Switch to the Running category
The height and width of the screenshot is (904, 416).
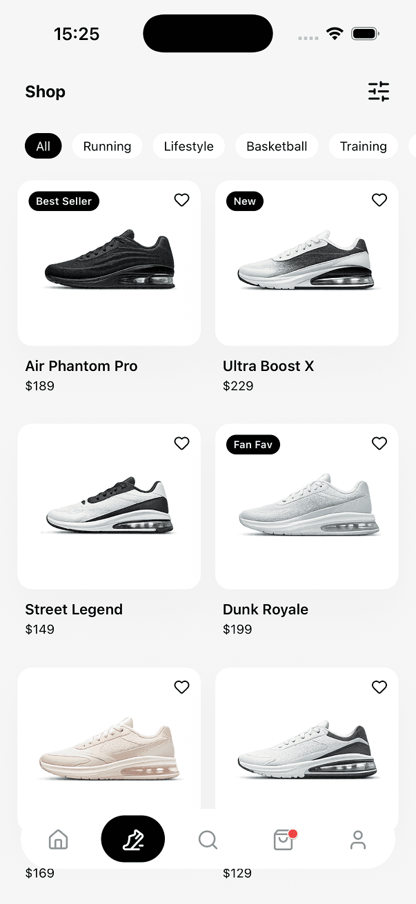pyautogui.click(x=107, y=145)
